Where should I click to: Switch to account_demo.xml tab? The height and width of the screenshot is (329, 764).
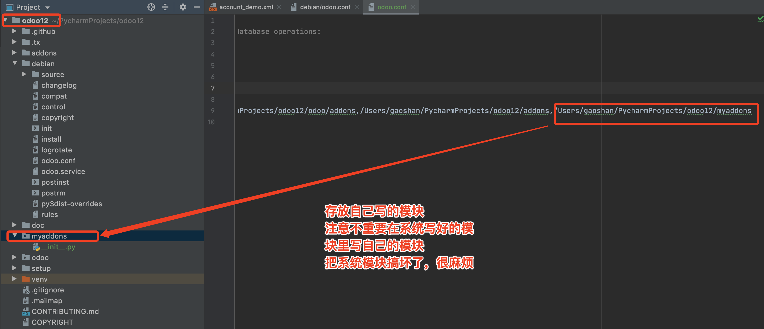246,7
